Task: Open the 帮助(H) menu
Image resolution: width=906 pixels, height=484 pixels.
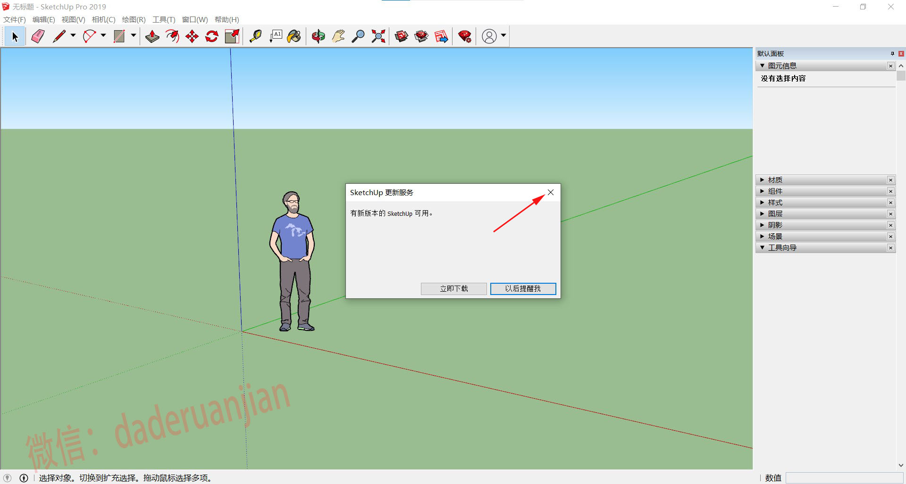Action: point(227,19)
